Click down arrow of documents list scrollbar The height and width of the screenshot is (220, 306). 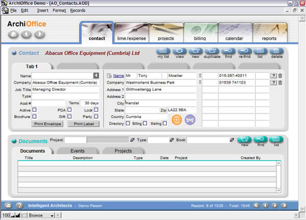click(278, 190)
